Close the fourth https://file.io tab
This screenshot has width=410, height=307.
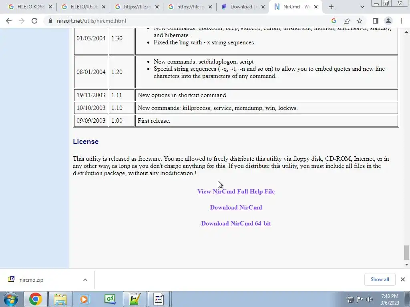[x=211, y=7]
